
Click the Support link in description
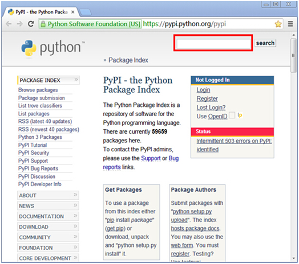pos(151,158)
